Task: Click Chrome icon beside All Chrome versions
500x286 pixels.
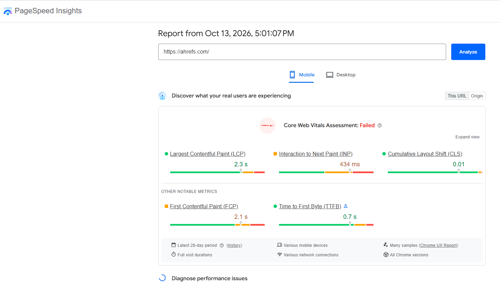Action: 386,255
